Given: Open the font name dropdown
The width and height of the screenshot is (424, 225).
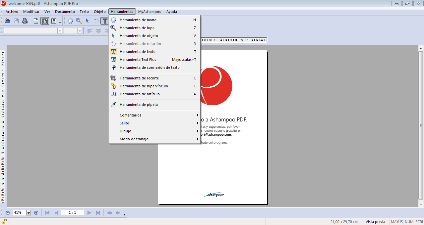Looking at the screenshot, I should point(60,31).
